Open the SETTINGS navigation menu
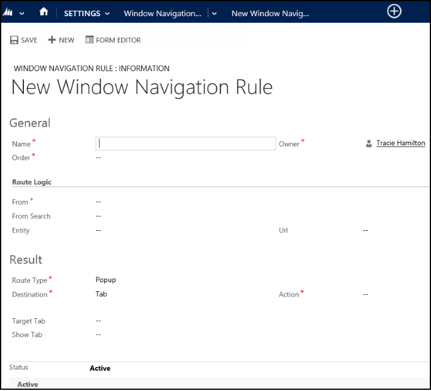The height and width of the screenshot is (391, 431). [82, 14]
